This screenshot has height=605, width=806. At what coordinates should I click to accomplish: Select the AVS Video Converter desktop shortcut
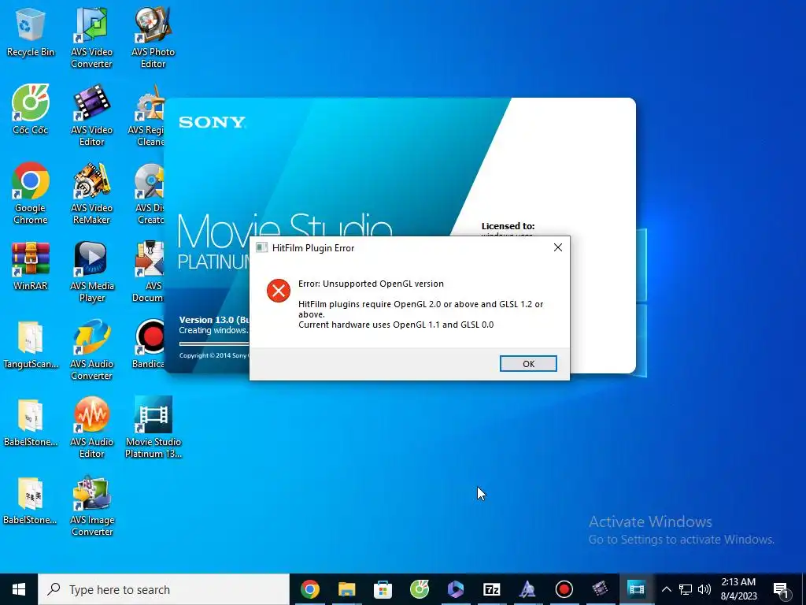pyautogui.click(x=91, y=39)
